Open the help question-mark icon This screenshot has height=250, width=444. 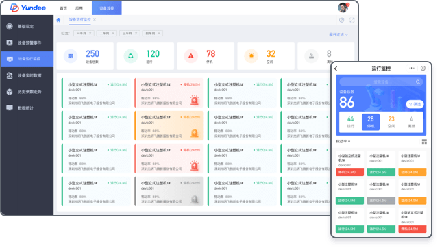click(x=341, y=20)
